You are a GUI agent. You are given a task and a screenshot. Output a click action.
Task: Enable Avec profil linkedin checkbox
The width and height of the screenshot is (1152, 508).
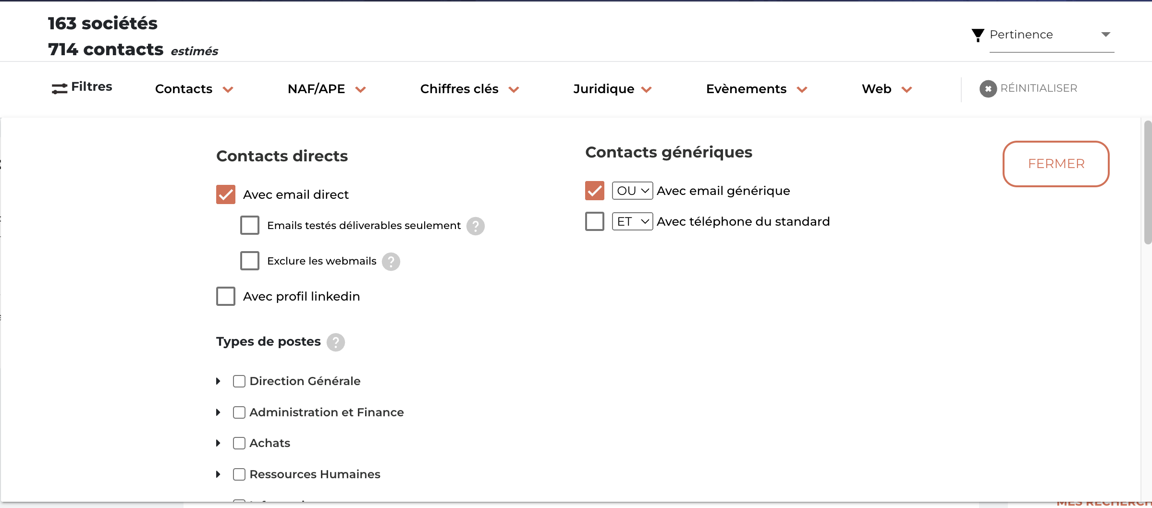point(226,296)
